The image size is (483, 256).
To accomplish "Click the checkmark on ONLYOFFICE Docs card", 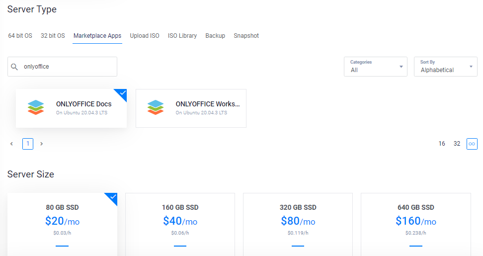I will pyautogui.click(x=123, y=93).
